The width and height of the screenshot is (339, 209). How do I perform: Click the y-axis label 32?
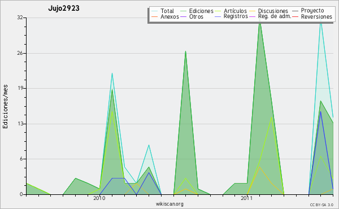click(20, 18)
